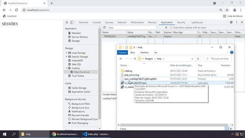The image size is (245, 138).
Task: Open recent locations dropdown in Explorer
Action: pos(131,59)
